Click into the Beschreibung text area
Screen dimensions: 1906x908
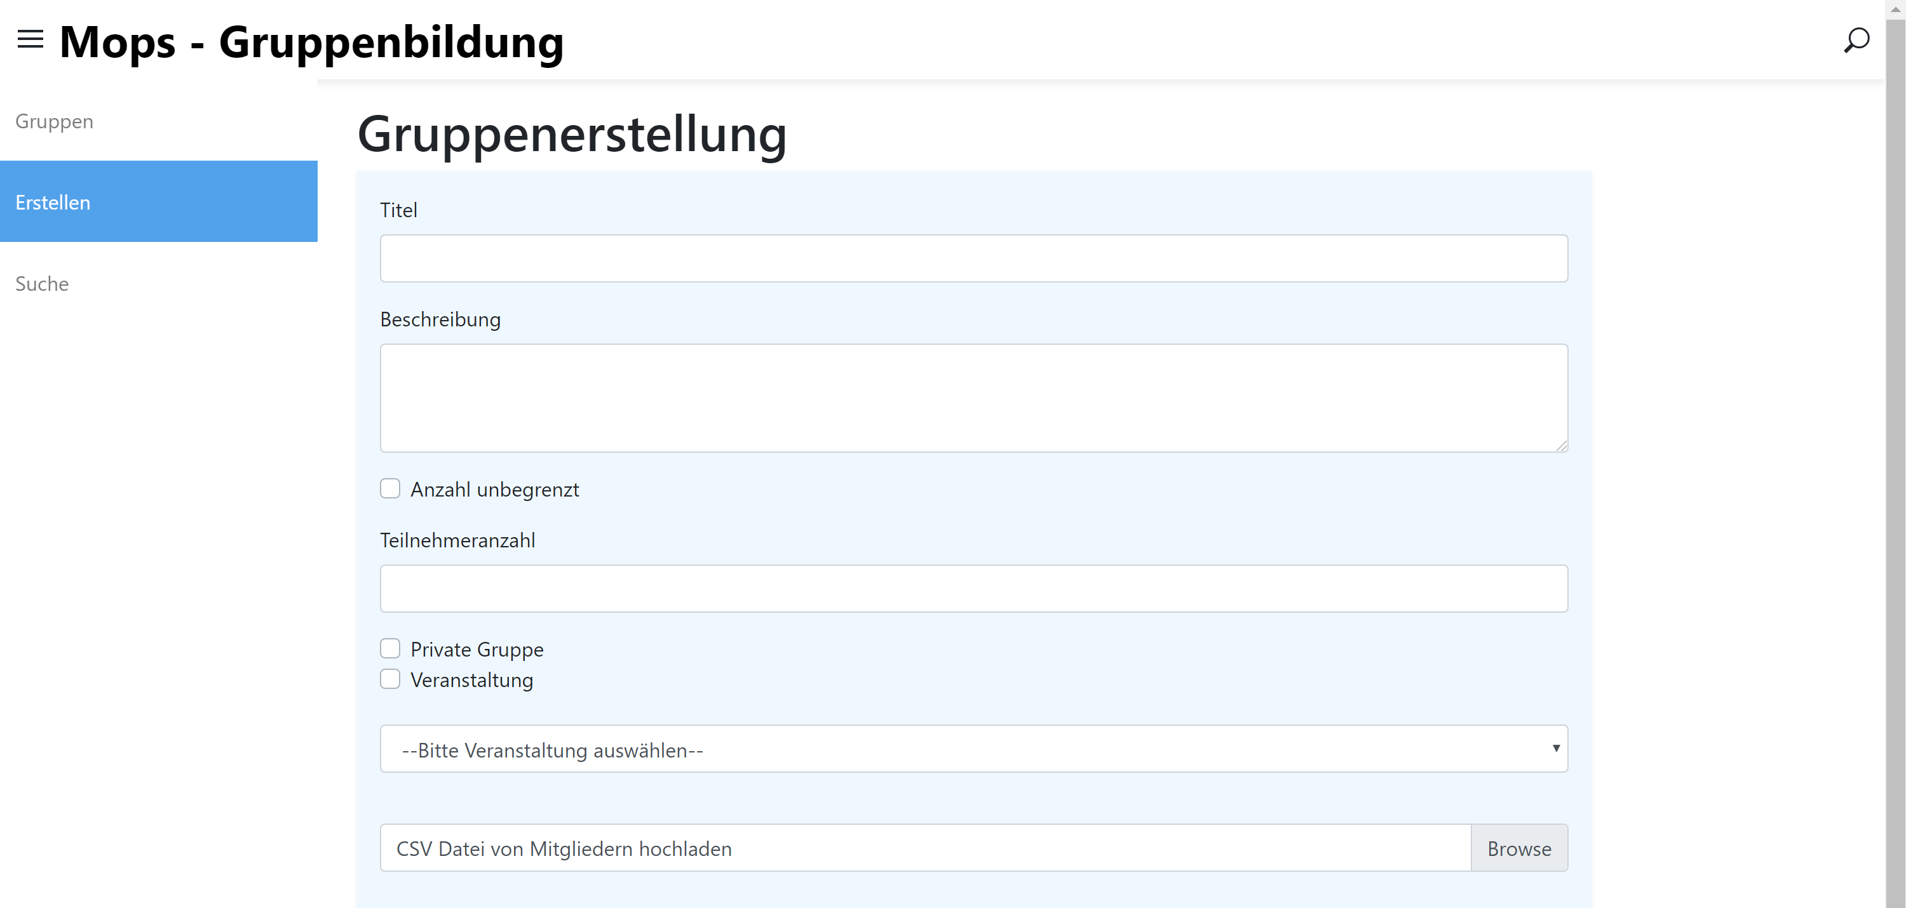coord(973,397)
